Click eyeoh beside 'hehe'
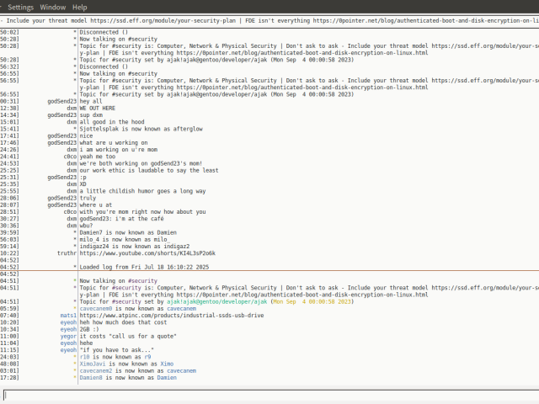This screenshot has width=539, height=404. click(68, 343)
